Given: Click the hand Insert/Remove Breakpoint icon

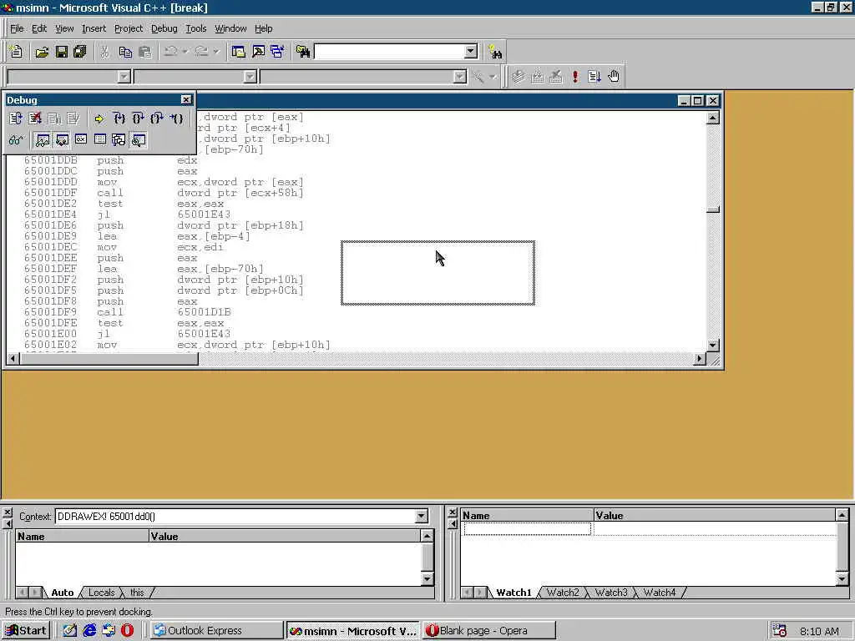Looking at the screenshot, I should 614,76.
